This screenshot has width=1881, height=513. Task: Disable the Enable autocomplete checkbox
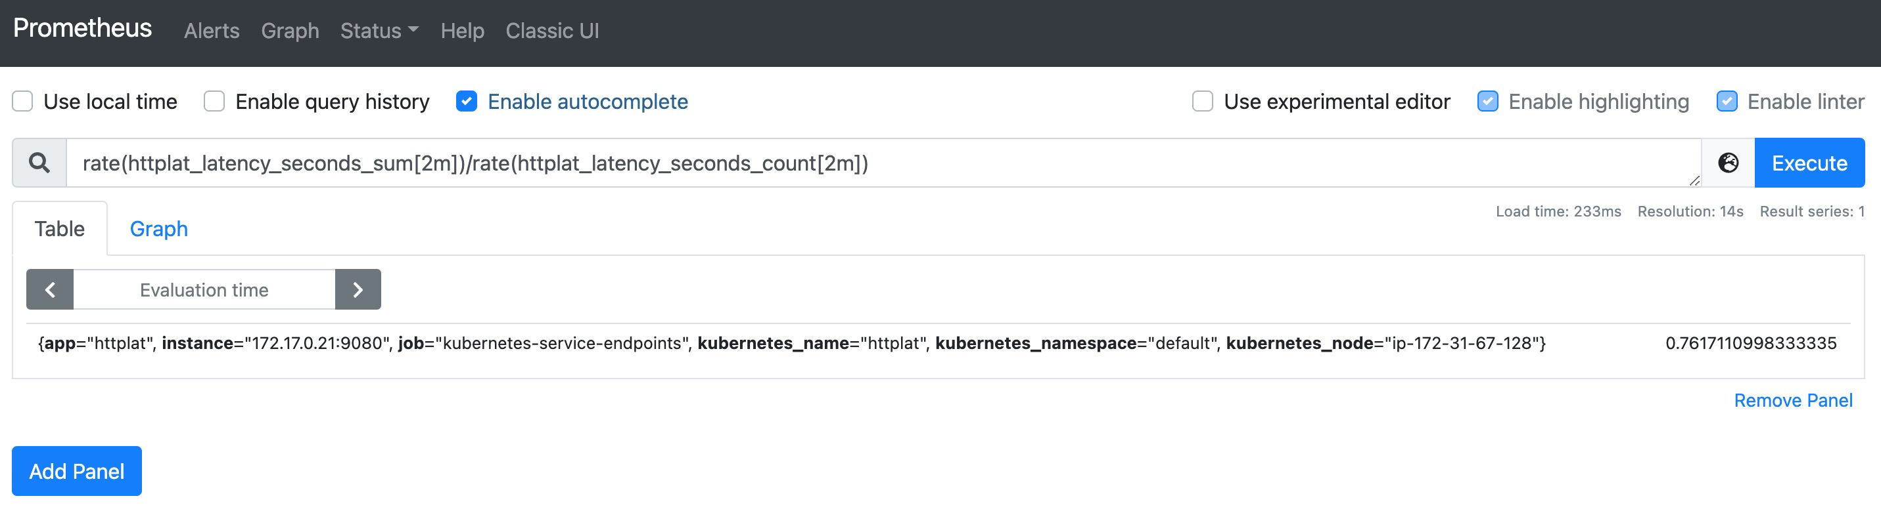click(467, 101)
